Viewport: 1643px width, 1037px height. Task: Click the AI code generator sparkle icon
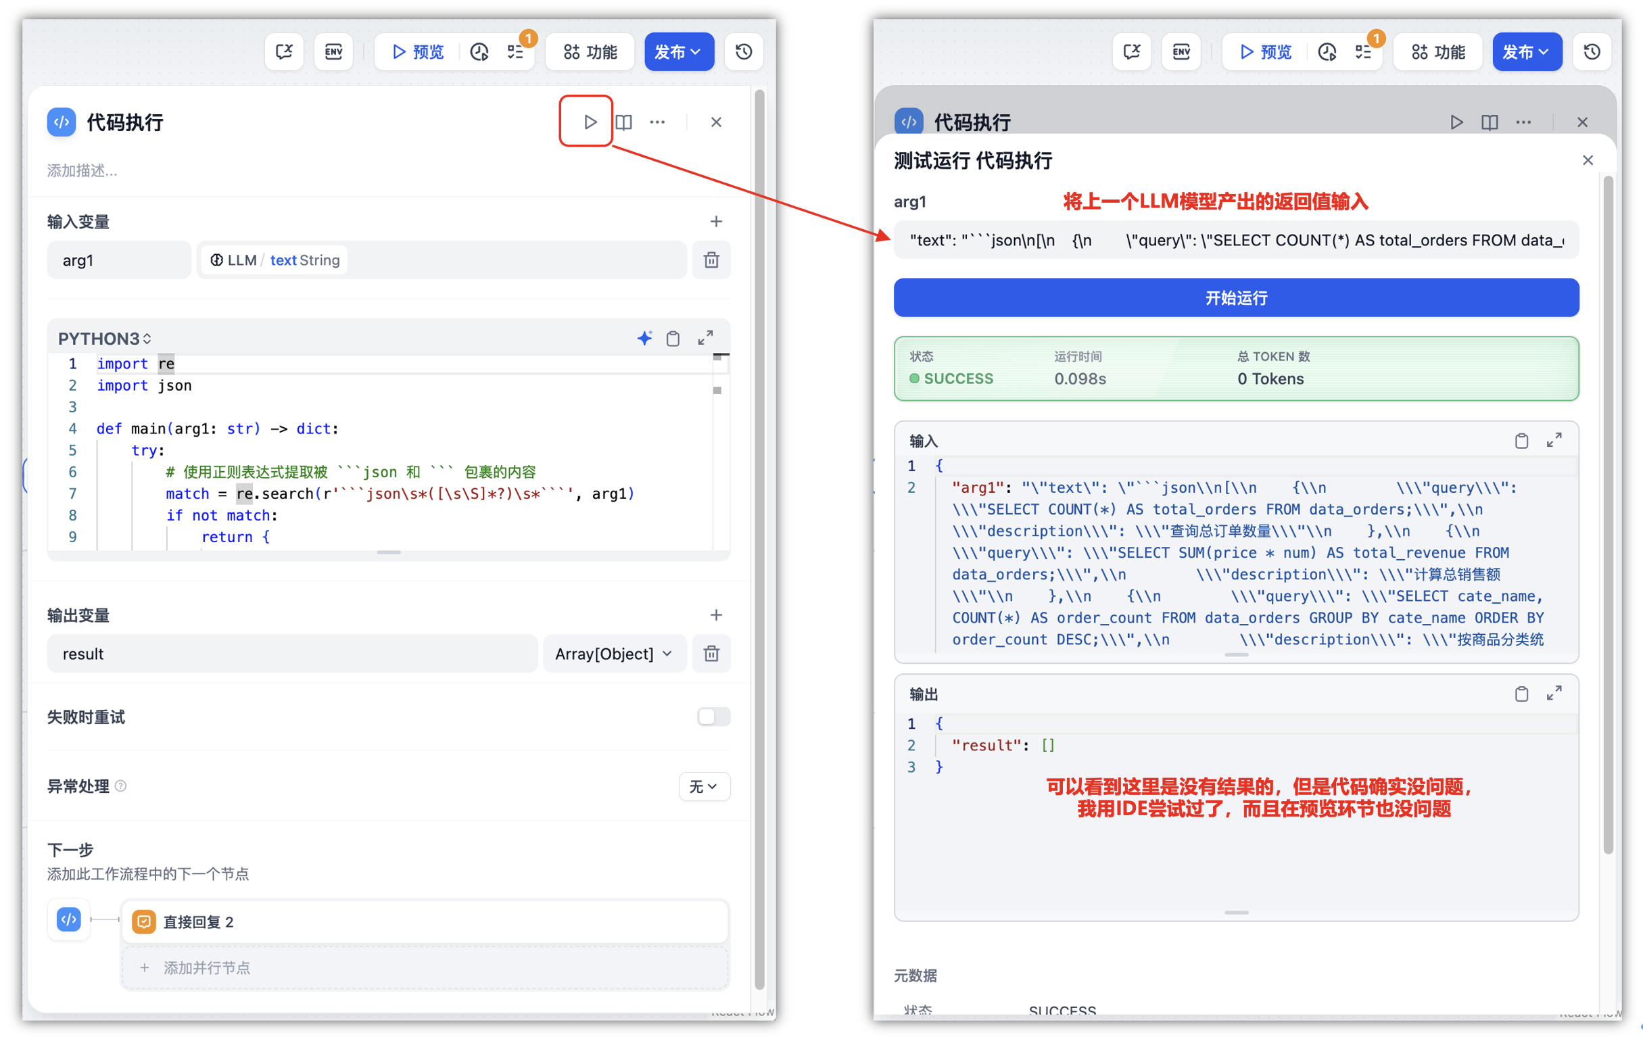point(644,339)
